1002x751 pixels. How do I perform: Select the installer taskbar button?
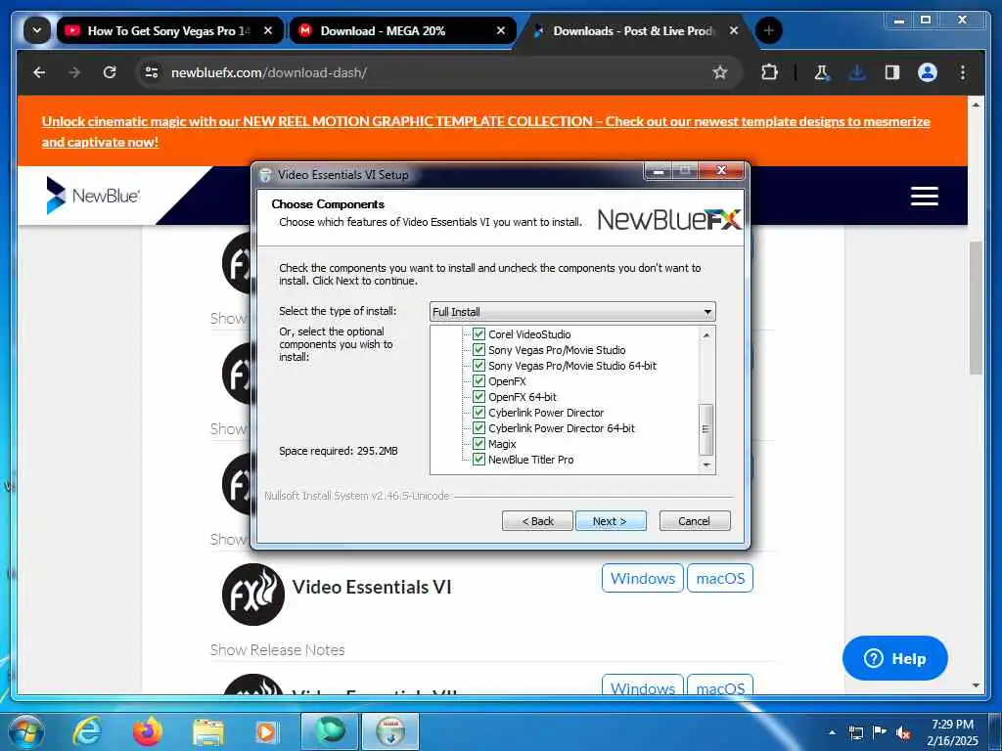390,731
